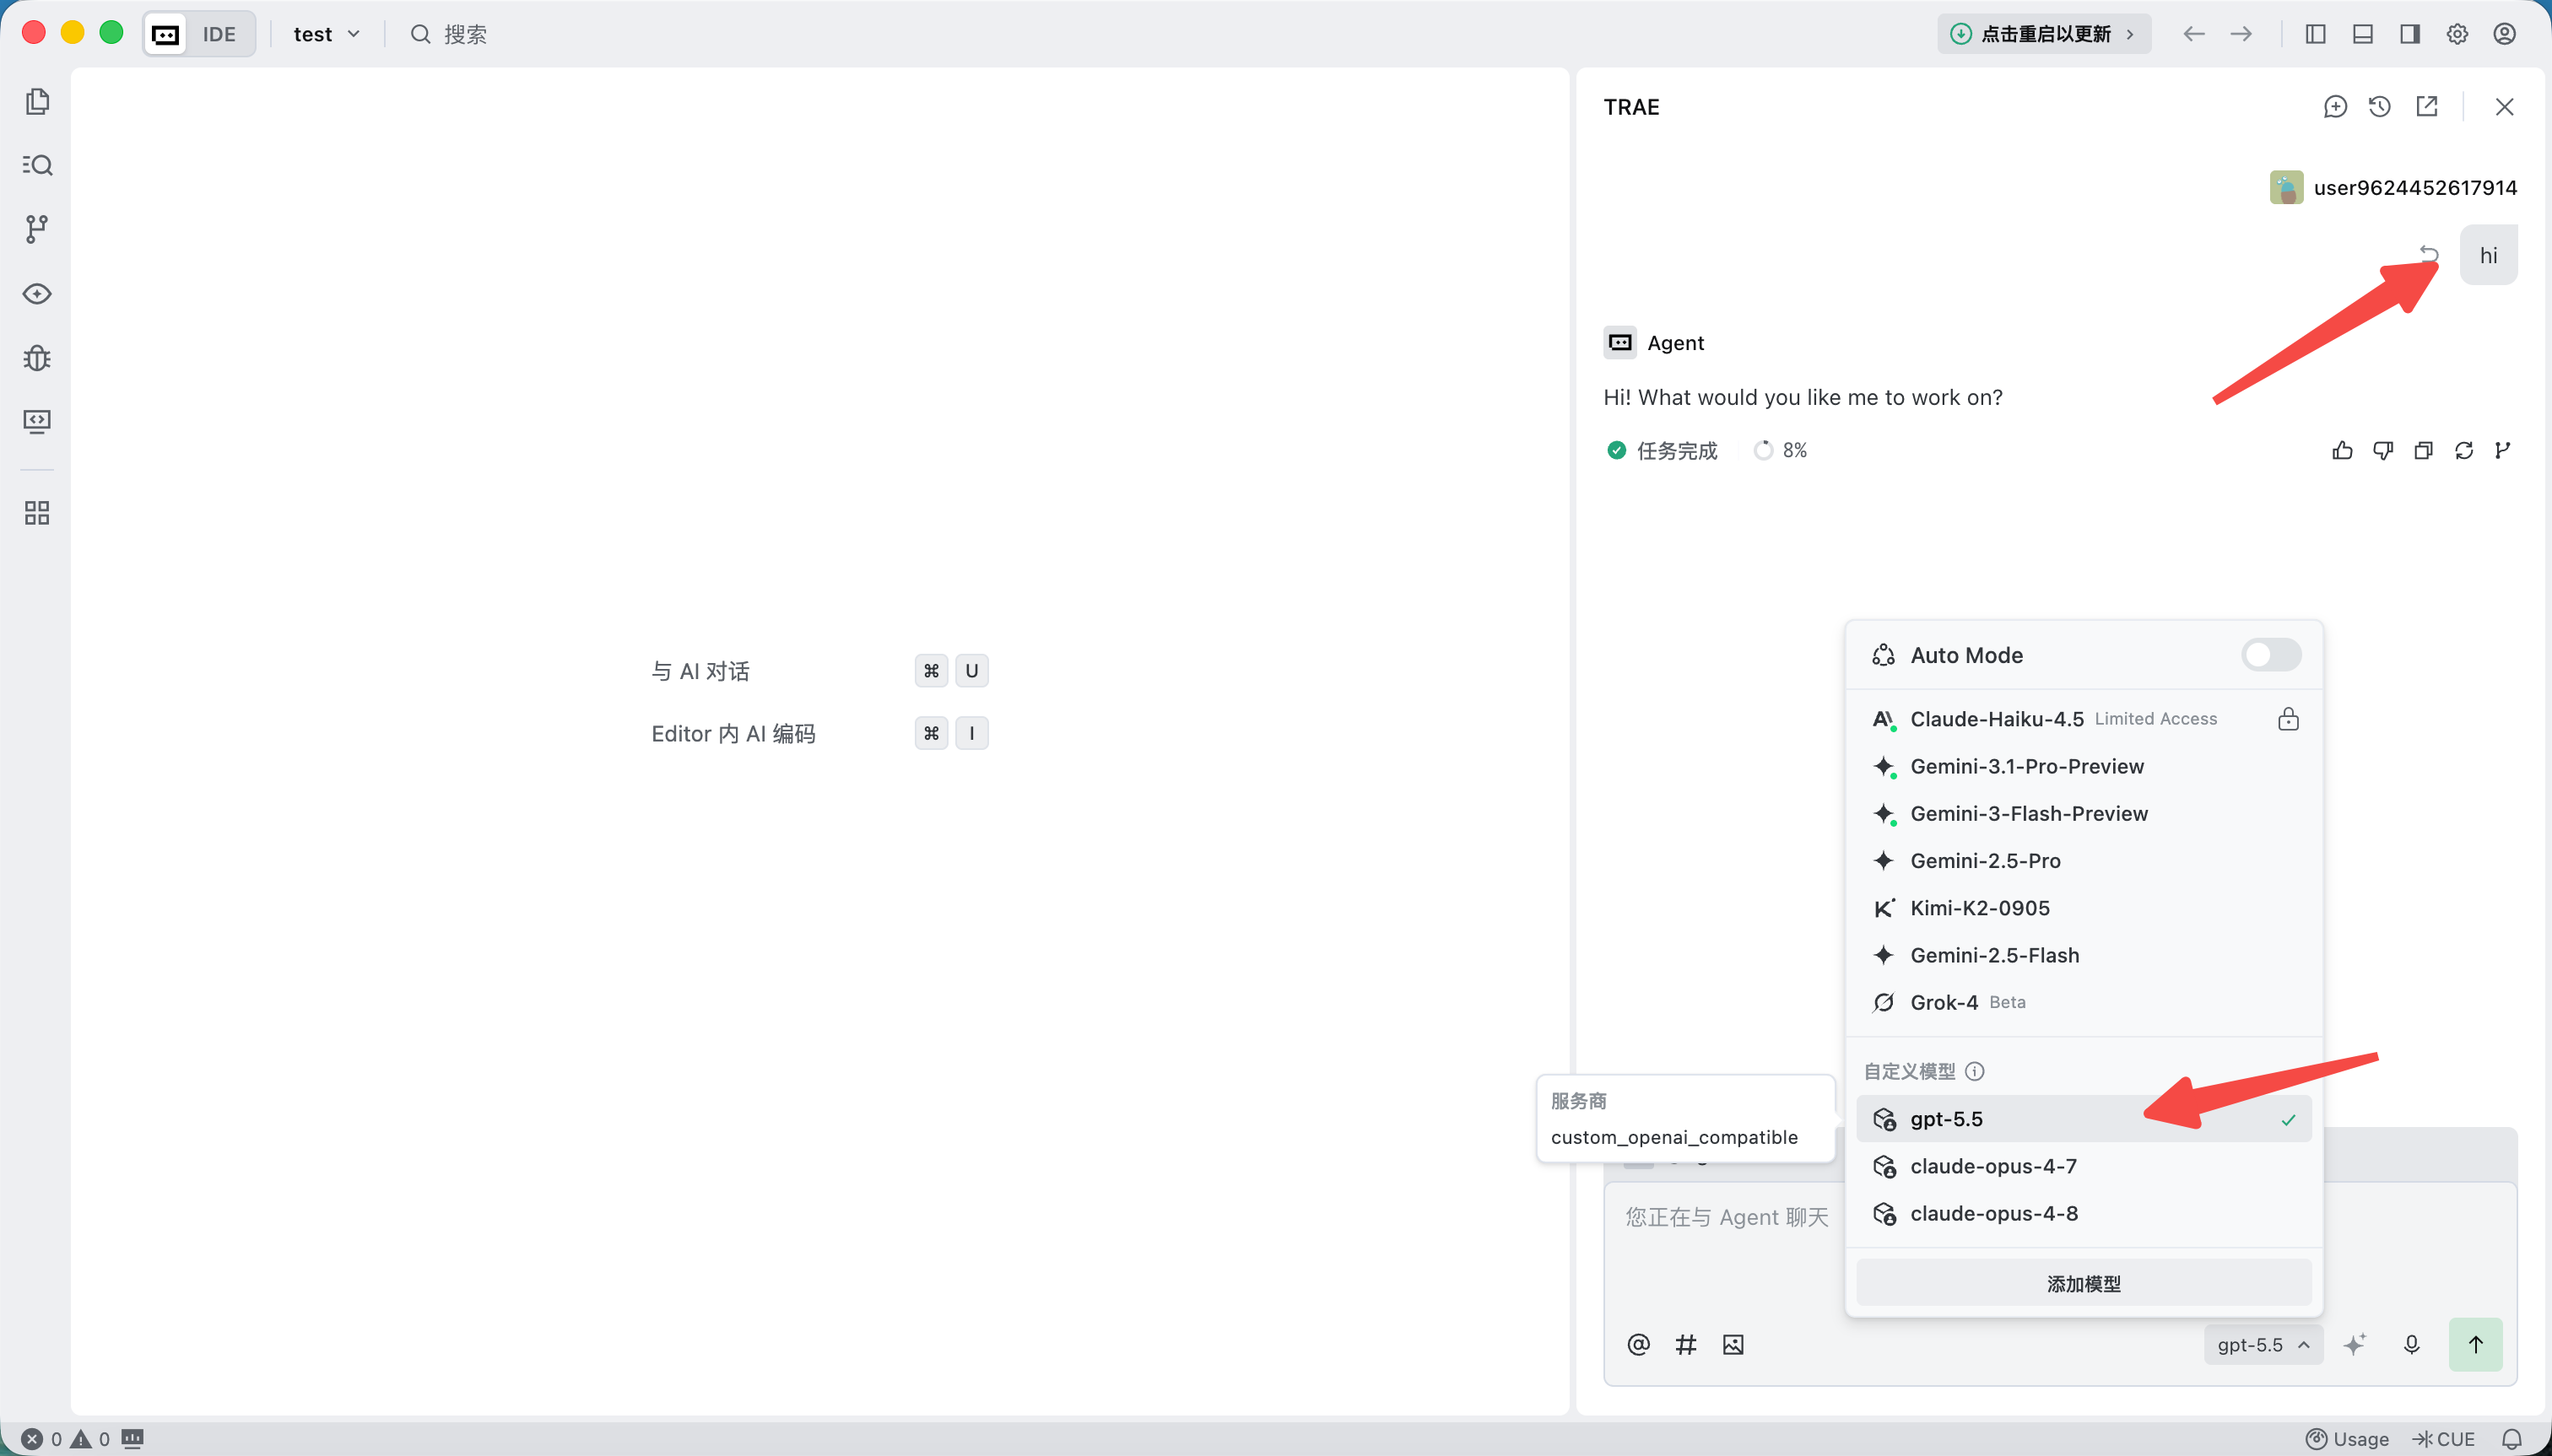The width and height of the screenshot is (2552, 1456).
Task: Open the debug bug icon in sidebar
Action: (37, 357)
